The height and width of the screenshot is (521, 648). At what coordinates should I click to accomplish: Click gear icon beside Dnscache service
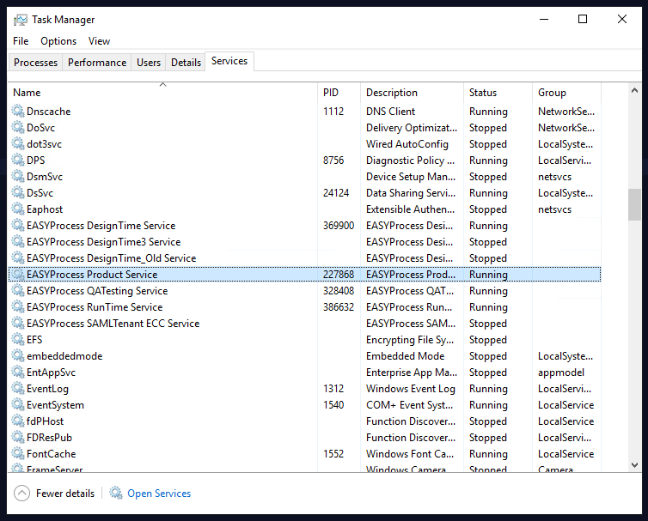pyautogui.click(x=18, y=111)
